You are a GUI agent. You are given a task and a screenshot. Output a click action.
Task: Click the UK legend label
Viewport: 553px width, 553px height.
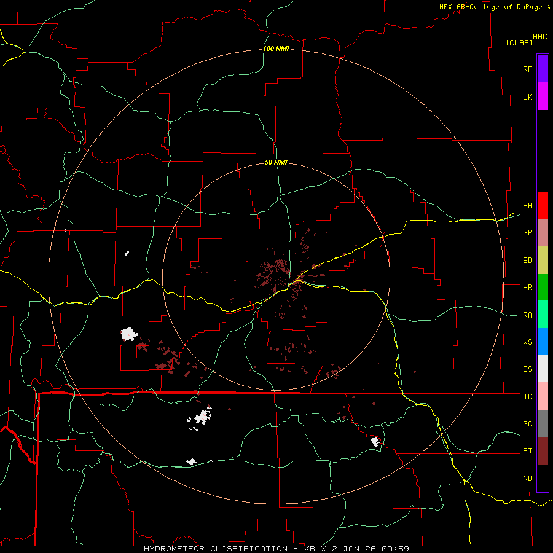[528, 96]
